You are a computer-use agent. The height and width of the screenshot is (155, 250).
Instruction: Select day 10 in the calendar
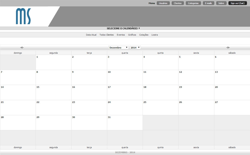[x=125, y=77]
